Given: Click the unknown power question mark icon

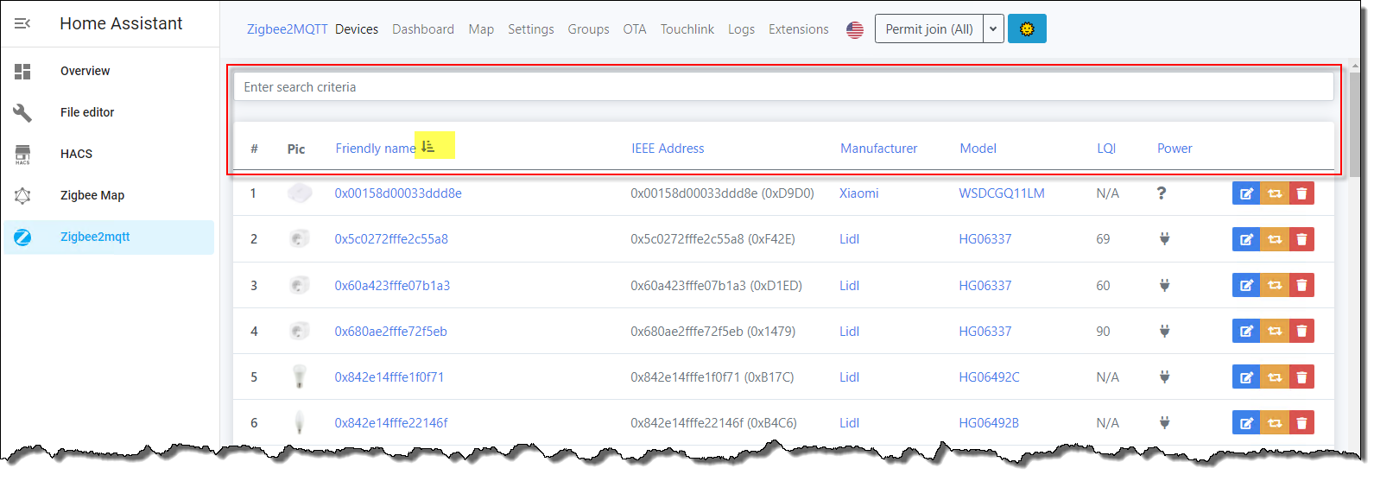Looking at the screenshot, I should (1162, 193).
